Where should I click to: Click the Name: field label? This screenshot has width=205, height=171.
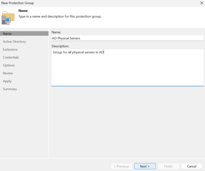tap(56, 32)
